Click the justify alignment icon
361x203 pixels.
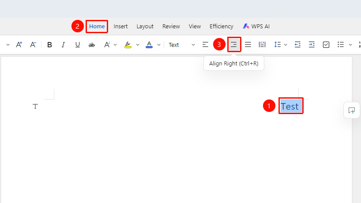point(248,45)
